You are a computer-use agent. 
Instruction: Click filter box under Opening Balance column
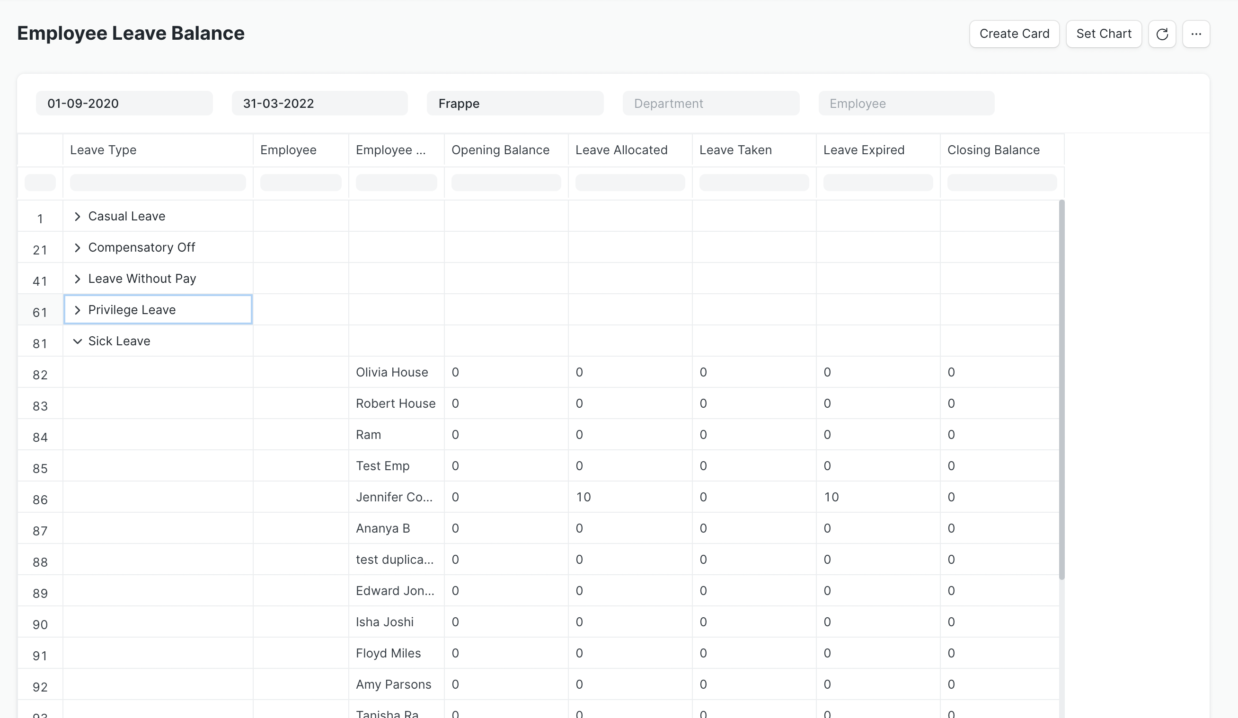(x=506, y=183)
